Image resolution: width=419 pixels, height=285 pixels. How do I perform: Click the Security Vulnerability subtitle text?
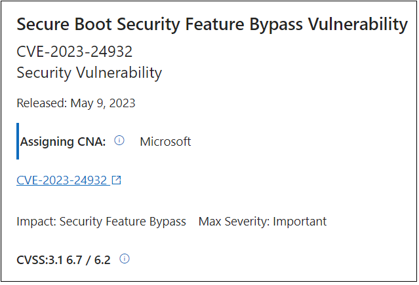89,73
